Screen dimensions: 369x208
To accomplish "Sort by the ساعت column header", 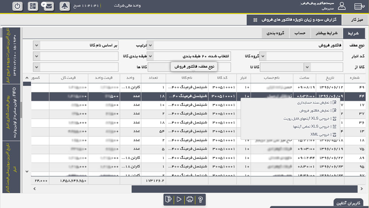I will tap(304, 78).
